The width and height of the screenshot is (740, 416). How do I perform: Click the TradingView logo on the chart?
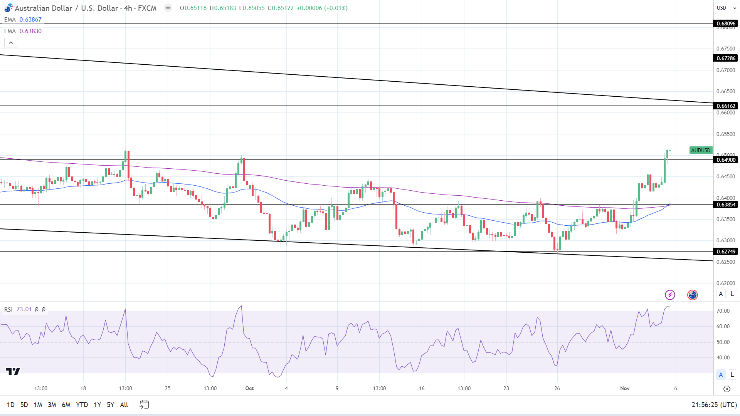point(13,371)
